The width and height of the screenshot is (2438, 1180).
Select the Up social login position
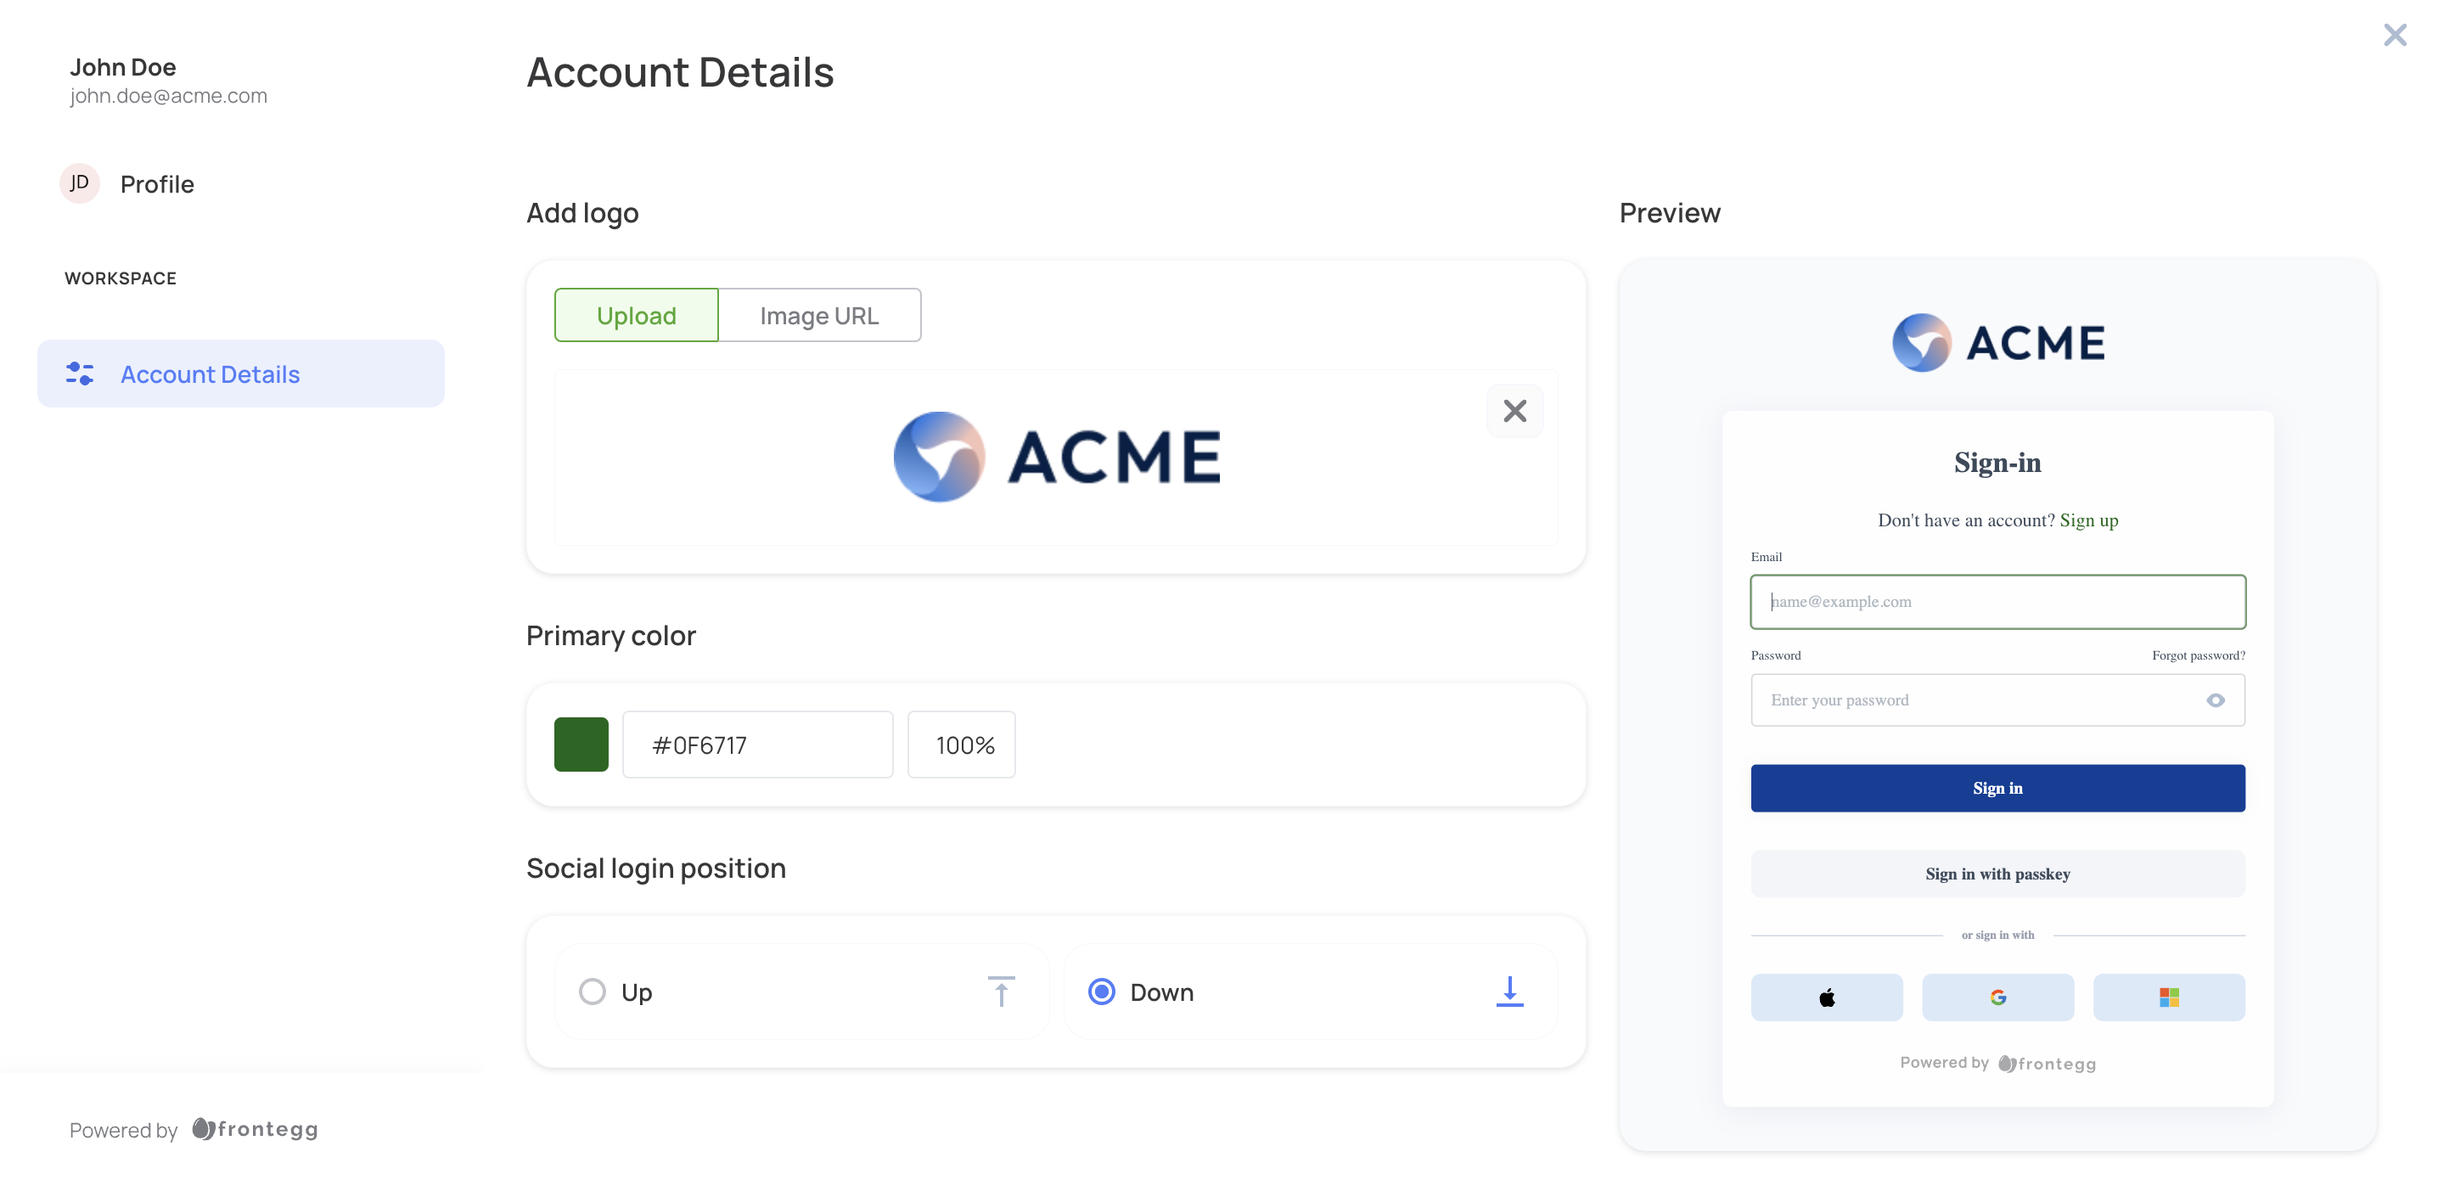pos(593,991)
